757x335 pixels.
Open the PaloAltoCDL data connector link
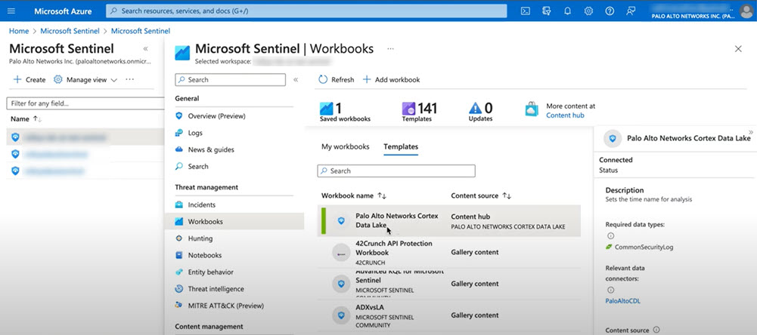(622, 301)
